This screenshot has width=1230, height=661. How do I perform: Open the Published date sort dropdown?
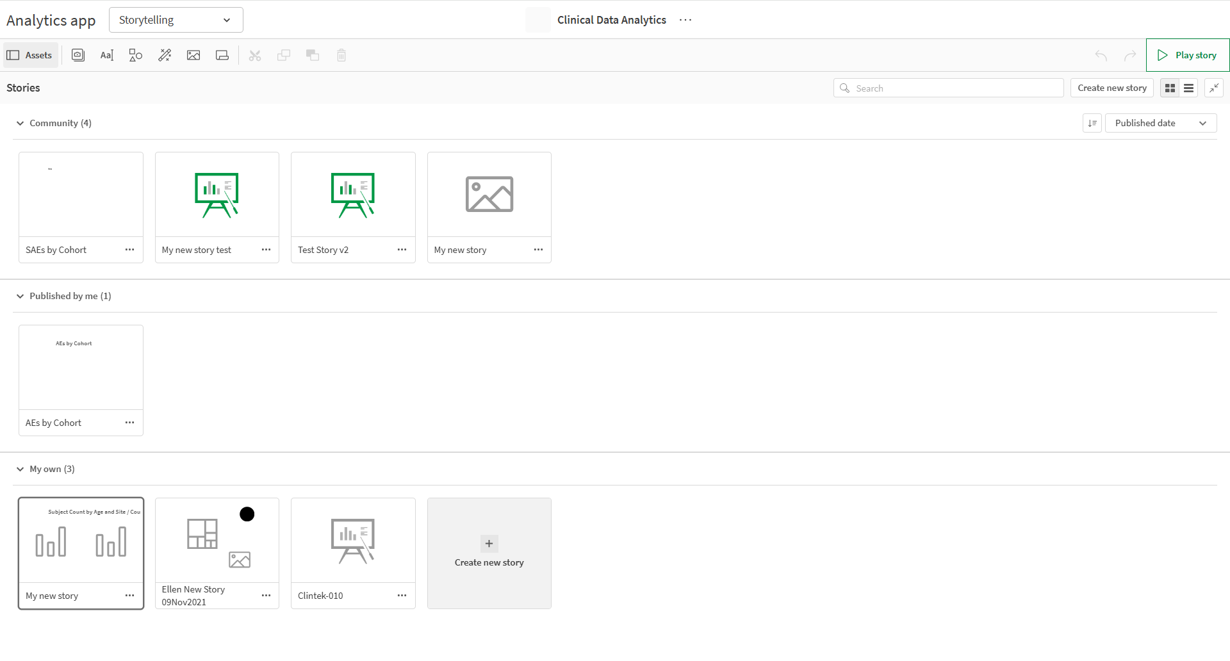[x=1161, y=123]
